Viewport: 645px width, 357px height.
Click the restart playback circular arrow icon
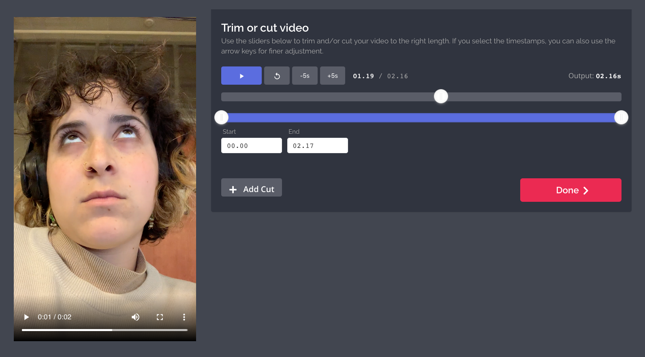[277, 76]
